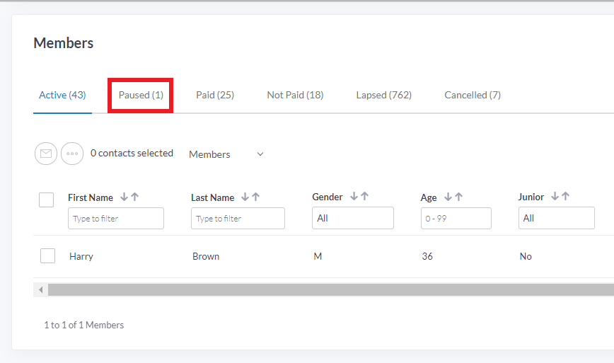This screenshot has width=614, height=363.
Task: Open the Gender filter dropdown
Action: click(352, 219)
